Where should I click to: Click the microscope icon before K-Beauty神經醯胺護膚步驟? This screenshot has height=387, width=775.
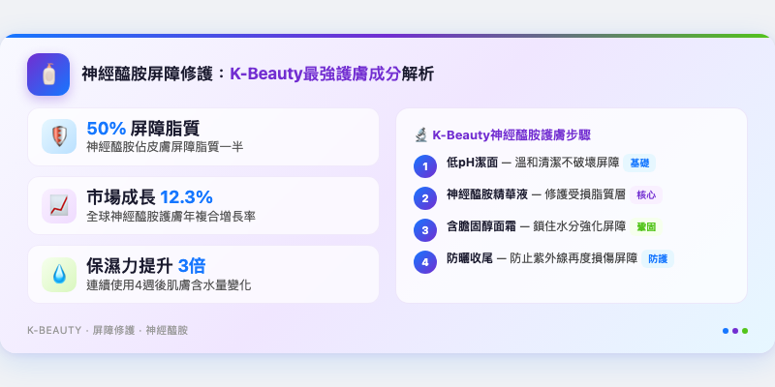pyautogui.click(x=420, y=135)
